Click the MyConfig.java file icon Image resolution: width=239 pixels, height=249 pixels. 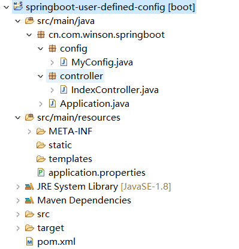tap(63, 62)
